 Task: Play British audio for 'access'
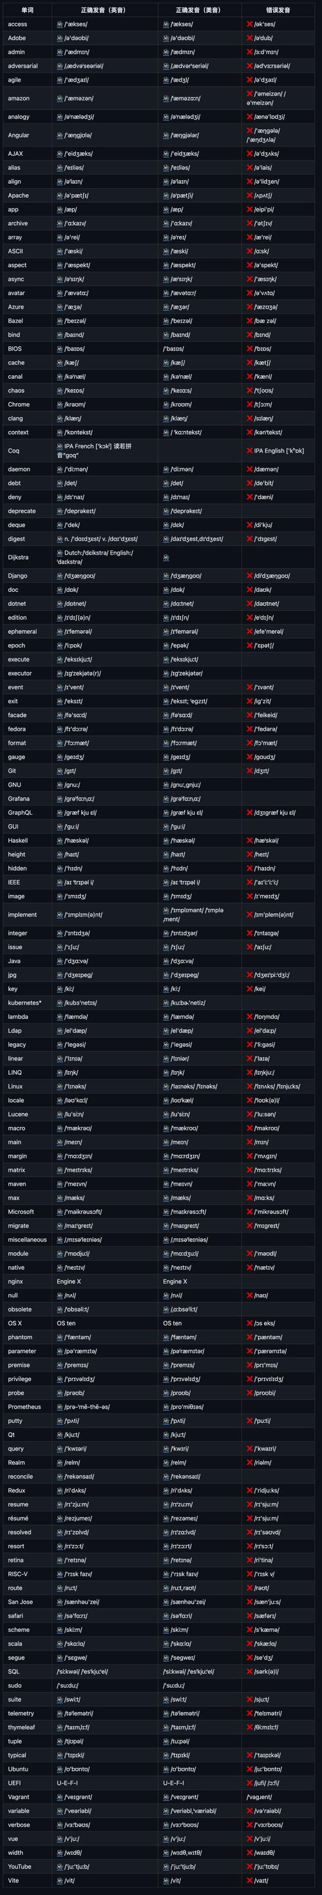click(59, 25)
